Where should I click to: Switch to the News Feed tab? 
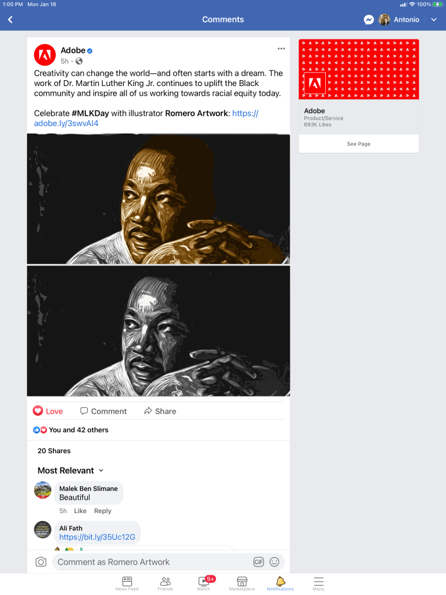click(127, 583)
